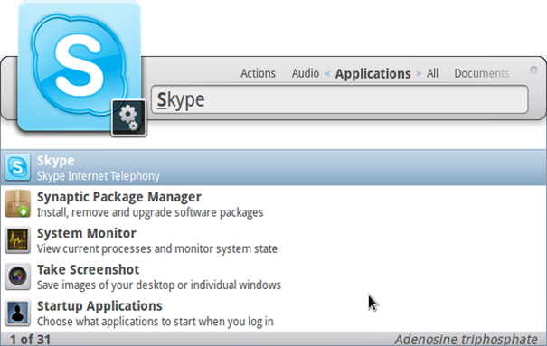Screen dimensions: 547x346
Task: Click the System Monitor graph icon
Action: coord(17,240)
